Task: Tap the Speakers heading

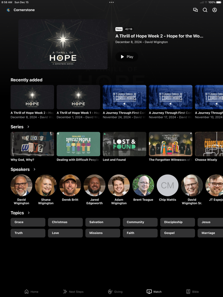Action: [20, 169]
